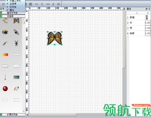The height and width of the screenshot is (118, 151).
Task: Click symbol library scroll up arrow
Action: tap(24, 20)
